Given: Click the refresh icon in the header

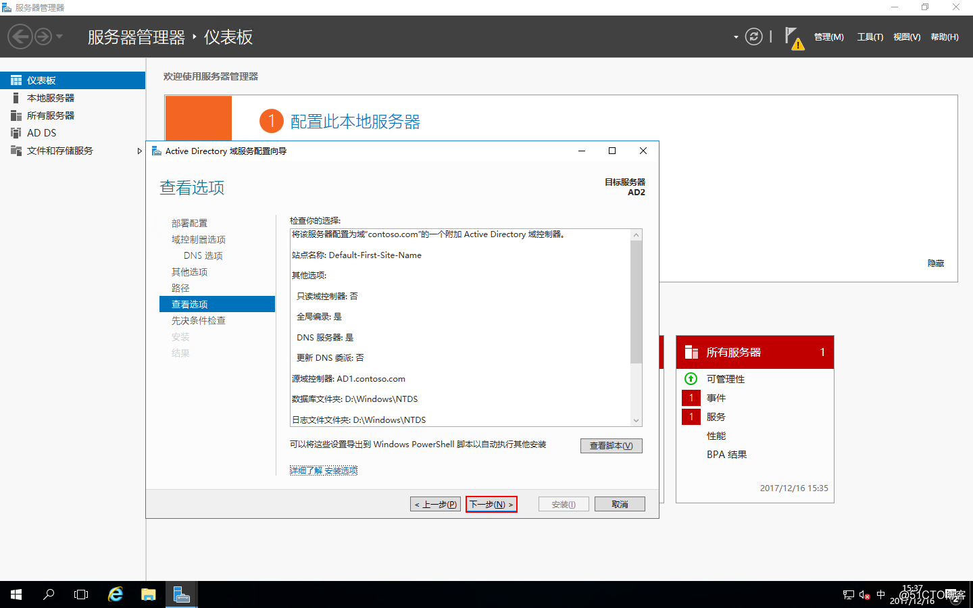Looking at the screenshot, I should click(x=753, y=36).
